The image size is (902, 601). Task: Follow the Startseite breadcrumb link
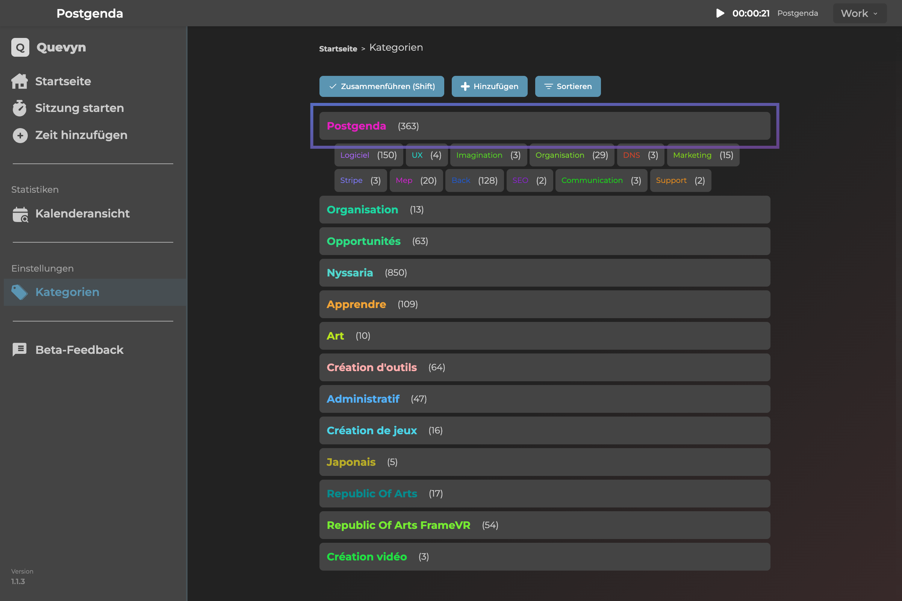pyautogui.click(x=338, y=49)
